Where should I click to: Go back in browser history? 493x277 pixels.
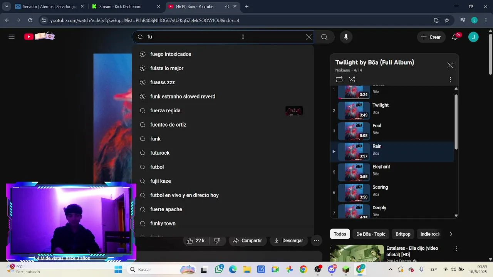(7, 20)
